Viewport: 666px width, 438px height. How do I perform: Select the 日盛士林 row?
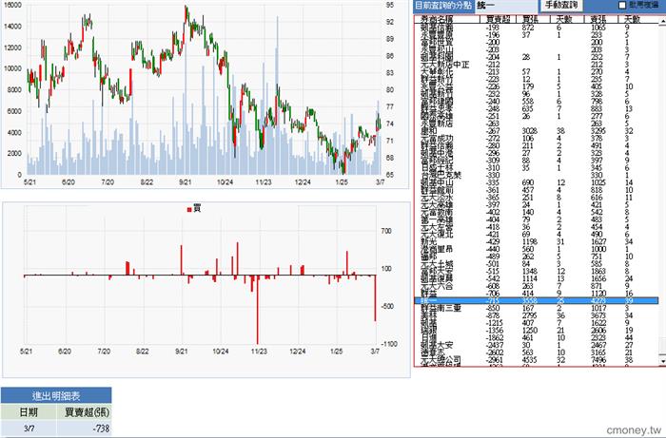click(536, 168)
